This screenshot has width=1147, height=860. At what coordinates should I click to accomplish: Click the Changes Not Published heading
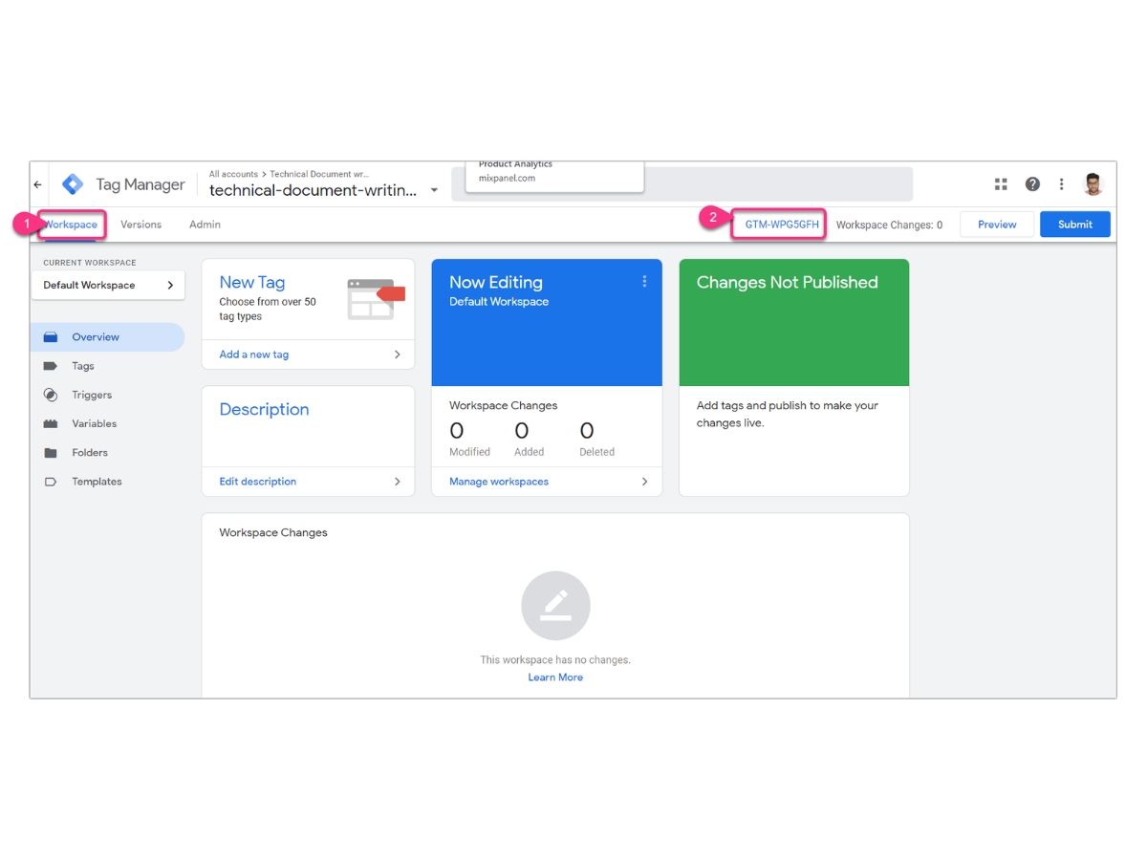(x=788, y=282)
